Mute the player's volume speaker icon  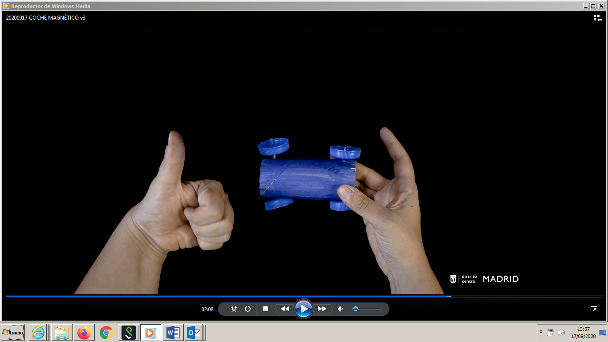[340, 309]
